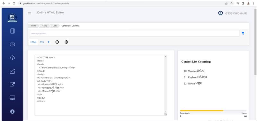Image resolution: width=257 pixels, height=121 pixels.
Task: Click the code editor scrollbar up arrow
Action: tap(165, 57)
